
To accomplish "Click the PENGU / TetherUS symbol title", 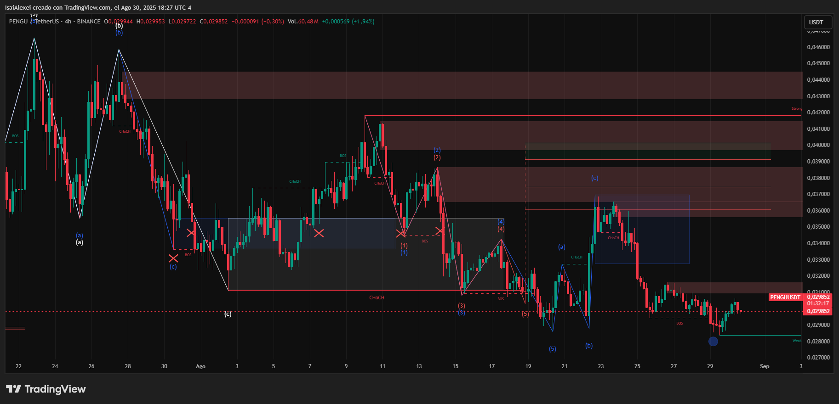I will tap(34, 22).
